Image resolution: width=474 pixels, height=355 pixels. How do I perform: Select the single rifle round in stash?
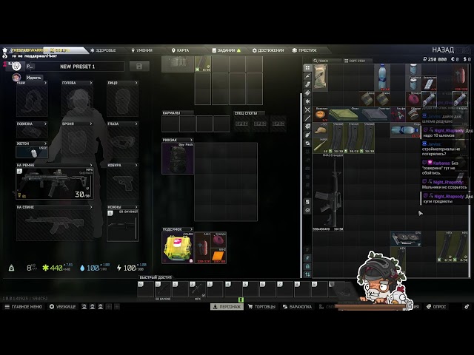(x=320, y=146)
